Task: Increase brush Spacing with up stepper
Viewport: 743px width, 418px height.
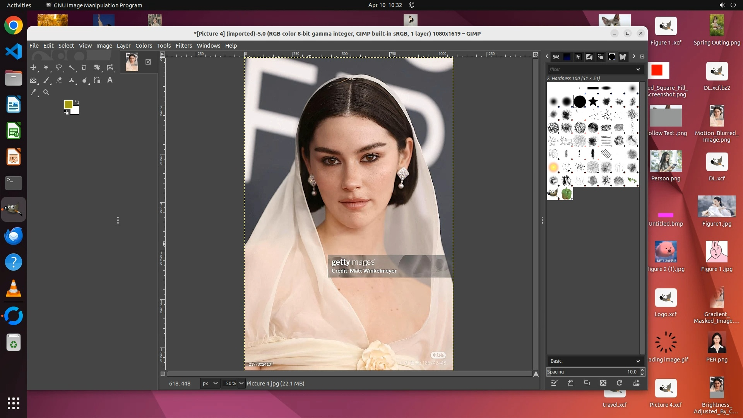Action: tap(642, 370)
